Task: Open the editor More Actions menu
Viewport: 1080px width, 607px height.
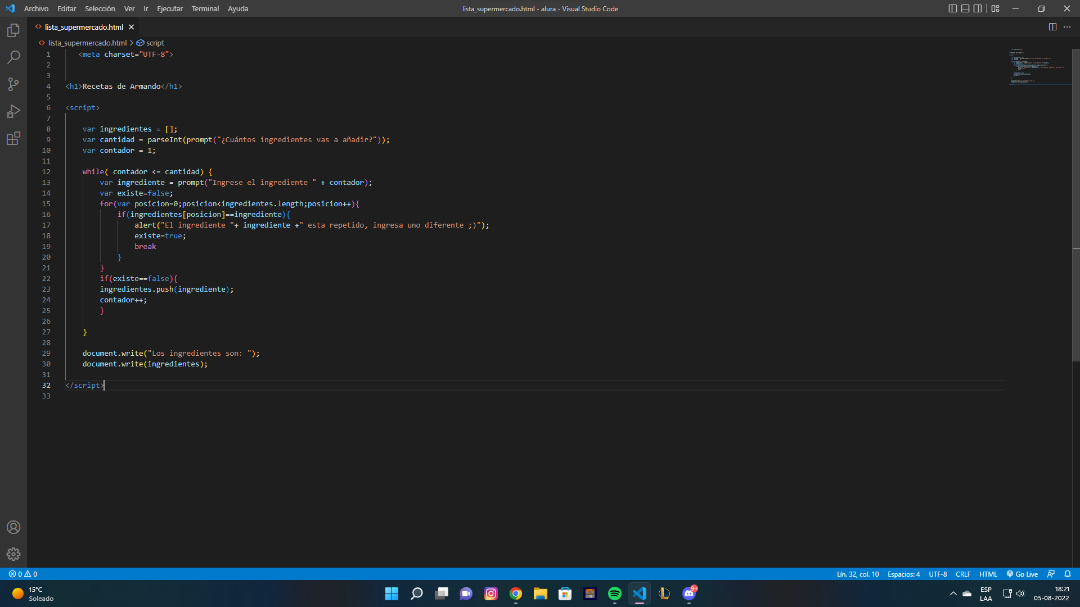Action: click(1067, 27)
